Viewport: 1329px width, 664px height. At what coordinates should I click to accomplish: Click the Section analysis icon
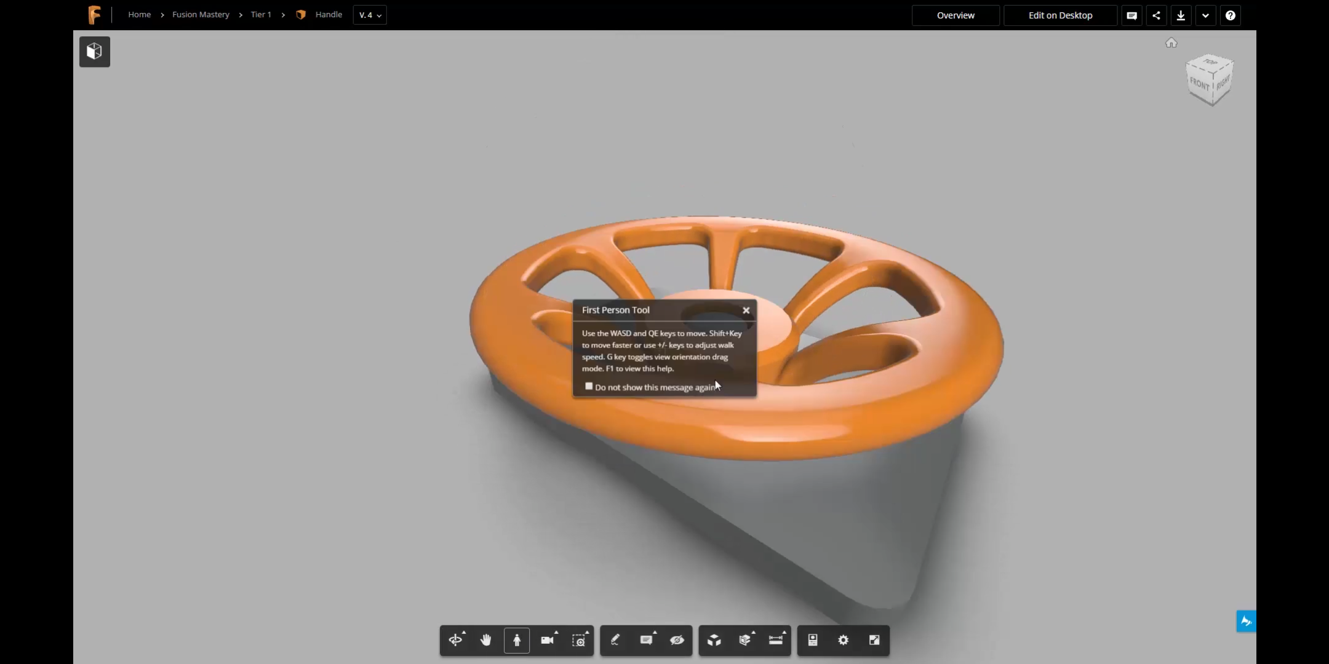[x=745, y=640]
